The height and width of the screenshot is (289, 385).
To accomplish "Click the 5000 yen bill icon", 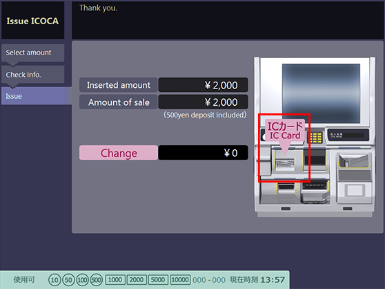I will pyautogui.click(x=158, y=279).
